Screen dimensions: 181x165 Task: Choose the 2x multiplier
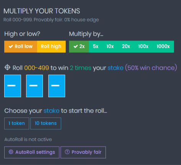[79, 47]
